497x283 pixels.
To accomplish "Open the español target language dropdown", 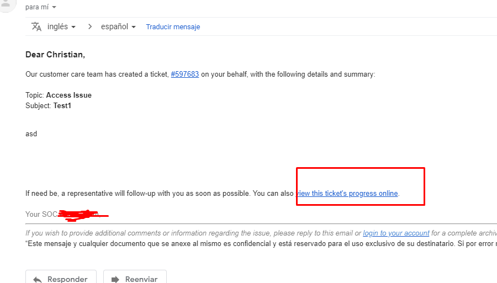I will [x=118, y=26].
